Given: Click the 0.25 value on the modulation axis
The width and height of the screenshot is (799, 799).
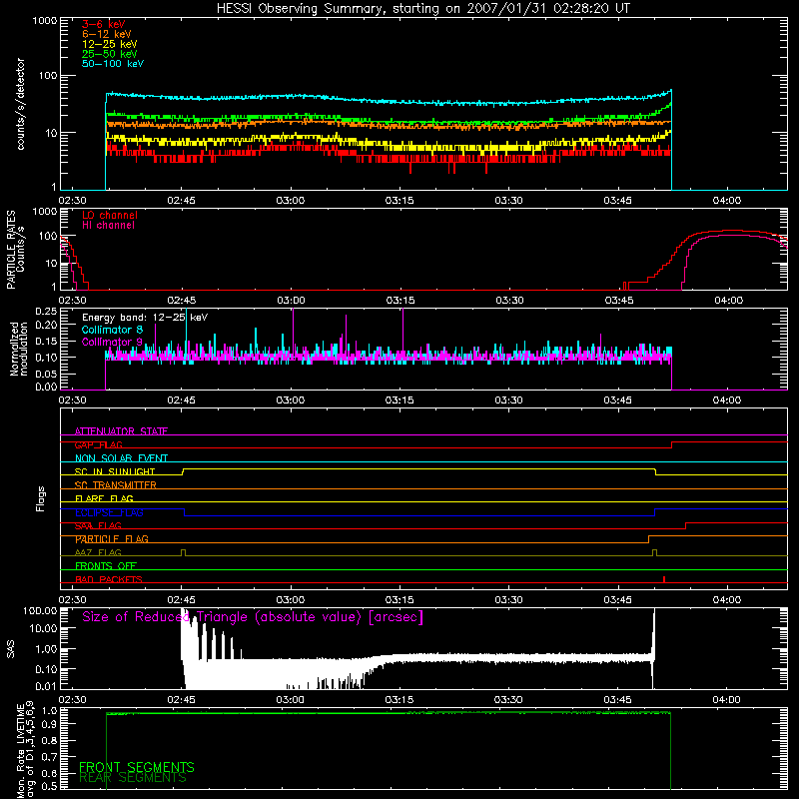Looking at the screenshot, I should (x=46, y=312).
